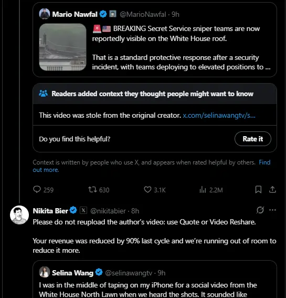The width and height of the screenshot is (286, 298).
Task: Bookmark the quoted Mario Nawfal post
Action: coord(258,190)
